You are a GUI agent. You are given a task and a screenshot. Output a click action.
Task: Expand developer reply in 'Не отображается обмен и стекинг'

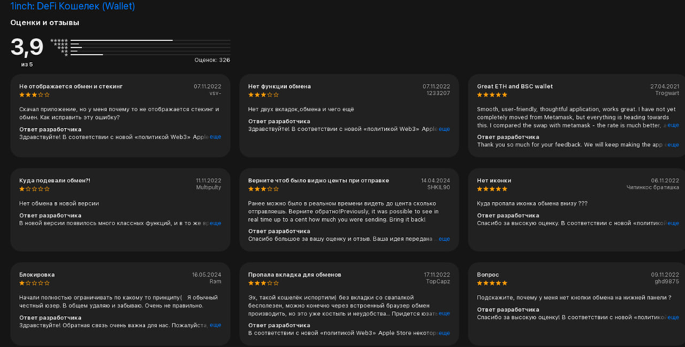[215, 137]
